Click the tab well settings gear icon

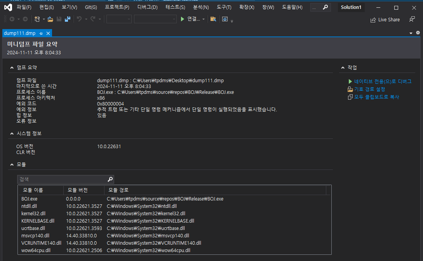pos(418,33)
